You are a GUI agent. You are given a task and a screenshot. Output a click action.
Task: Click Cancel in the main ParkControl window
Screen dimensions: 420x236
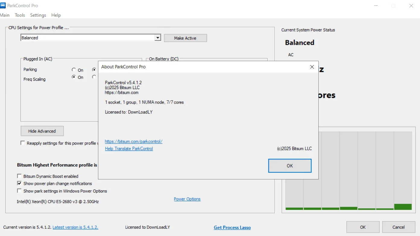click(x=399, y=227)
